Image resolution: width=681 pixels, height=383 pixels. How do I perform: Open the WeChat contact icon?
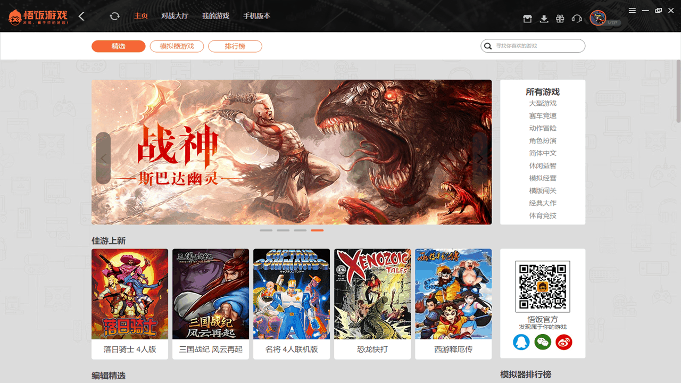point(543,342)
